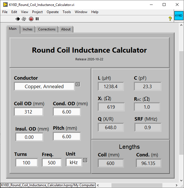Open the Corrections tab
The height and width of the screenshot is (188, 184).
click(47, 29)
